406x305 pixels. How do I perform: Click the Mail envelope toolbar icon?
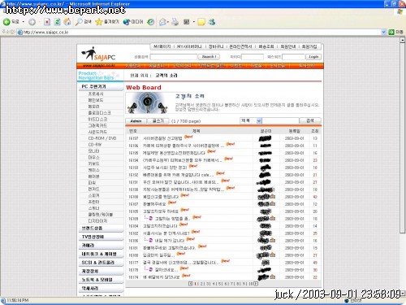pyautogui.click(x=162, y=22)
